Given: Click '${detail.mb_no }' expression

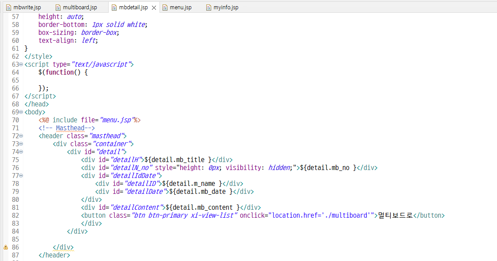Looking at the screenshot, I should 328,167.
